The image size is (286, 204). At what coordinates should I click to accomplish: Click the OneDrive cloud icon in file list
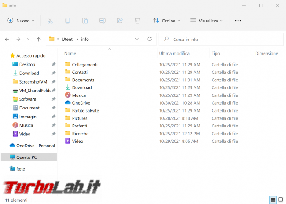pyautogui.click(x=68, y=102)
